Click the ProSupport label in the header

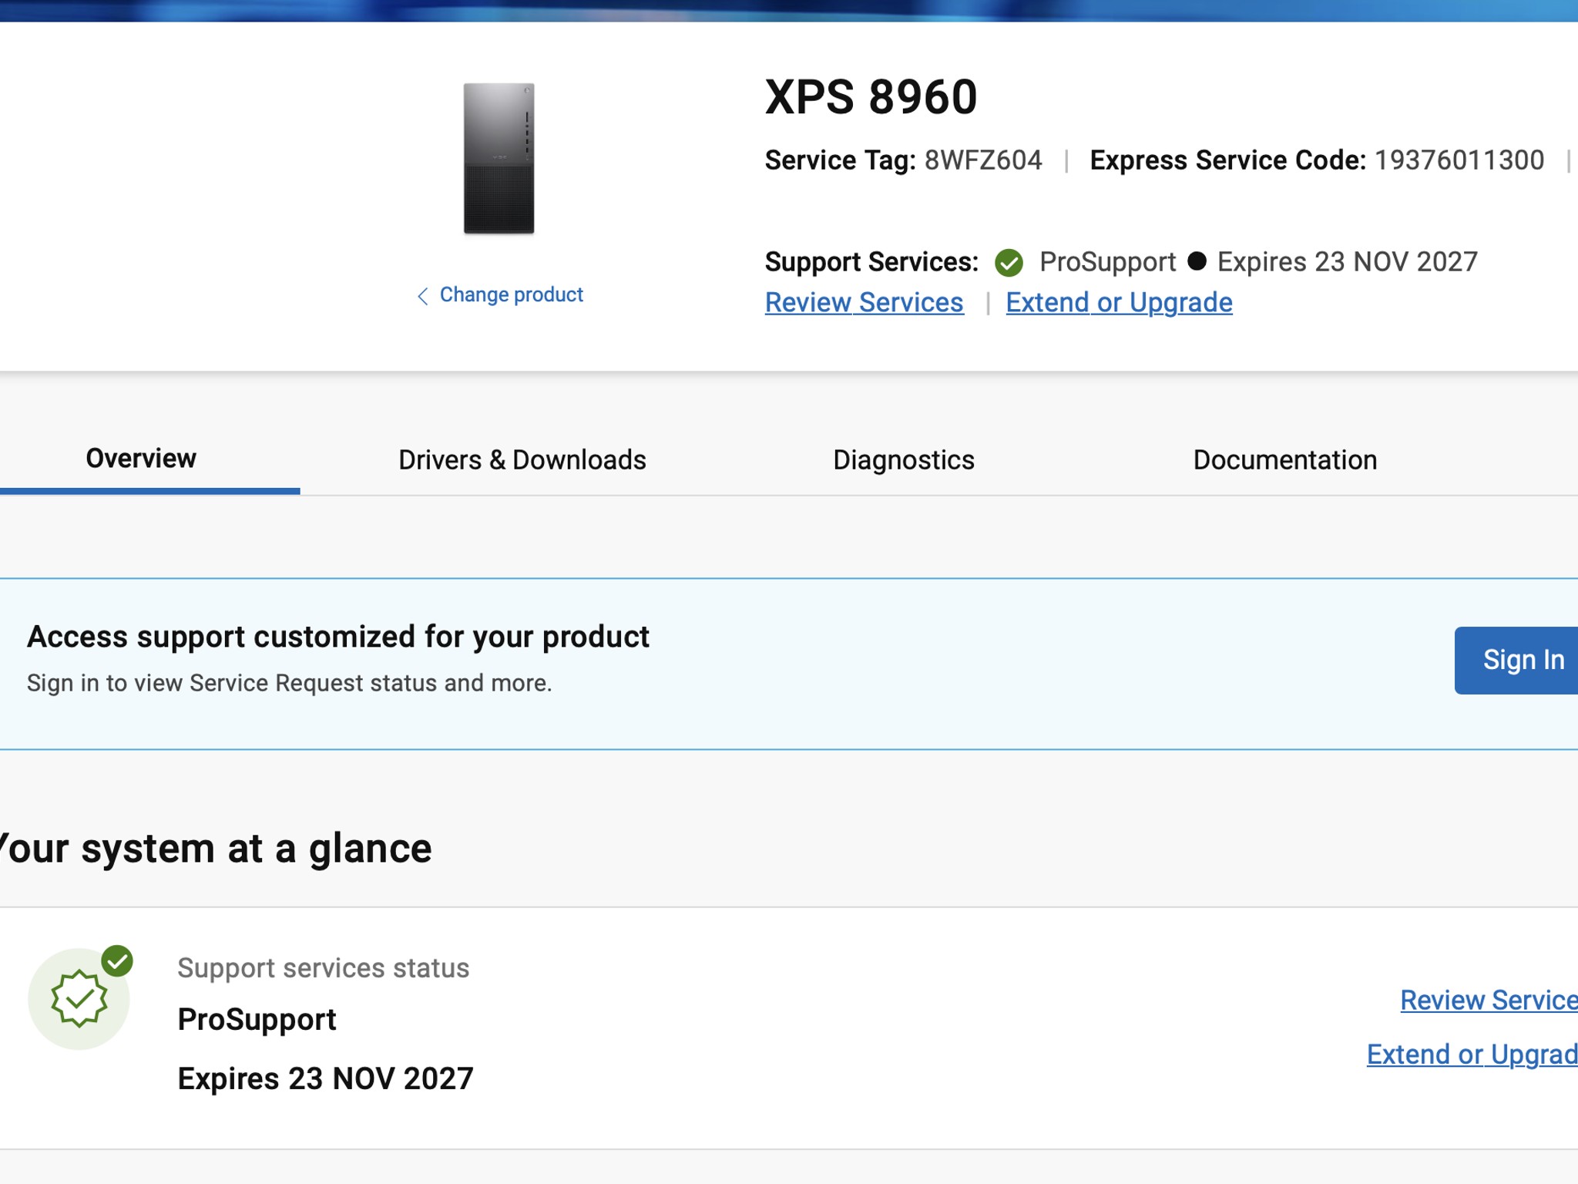tap(1107, 262)
